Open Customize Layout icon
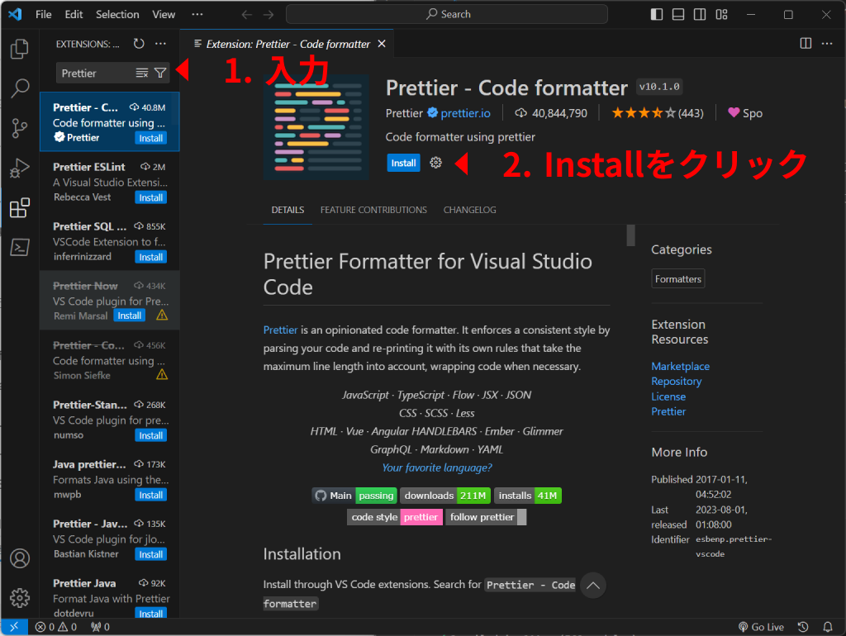 point(721,15)
